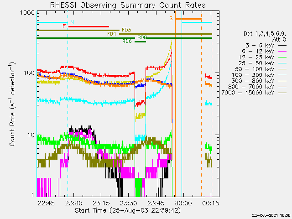Click the plot title 'RHESSI Observing Summary Count Rates'

(x=128, y=5)
